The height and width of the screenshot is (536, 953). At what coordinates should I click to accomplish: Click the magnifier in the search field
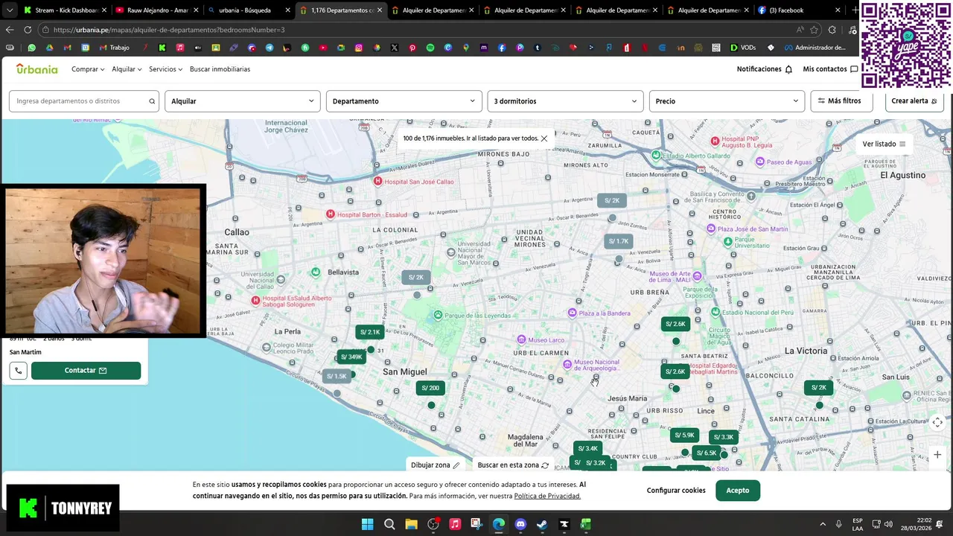click(152, 101)
